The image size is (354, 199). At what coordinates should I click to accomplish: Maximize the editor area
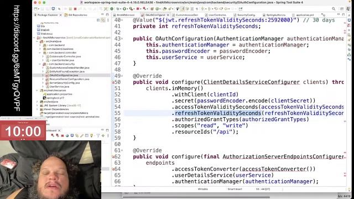pyautogui.click(x=343, y=15)
